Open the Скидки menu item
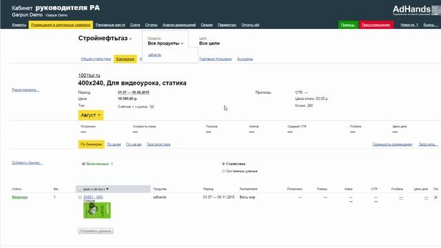 (207, 25)
